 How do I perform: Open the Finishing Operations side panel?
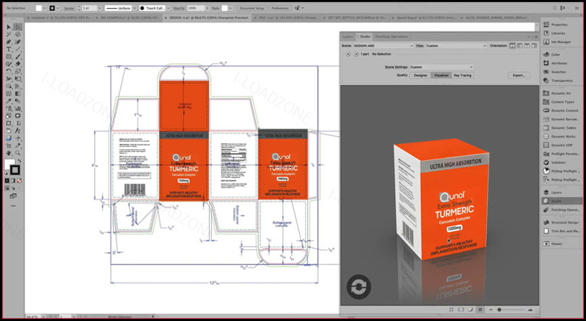point(561,210)
